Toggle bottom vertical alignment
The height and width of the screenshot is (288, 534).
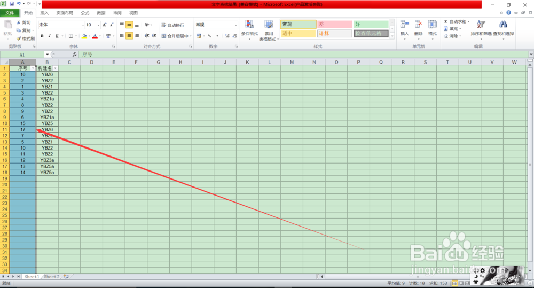point(137,25)
